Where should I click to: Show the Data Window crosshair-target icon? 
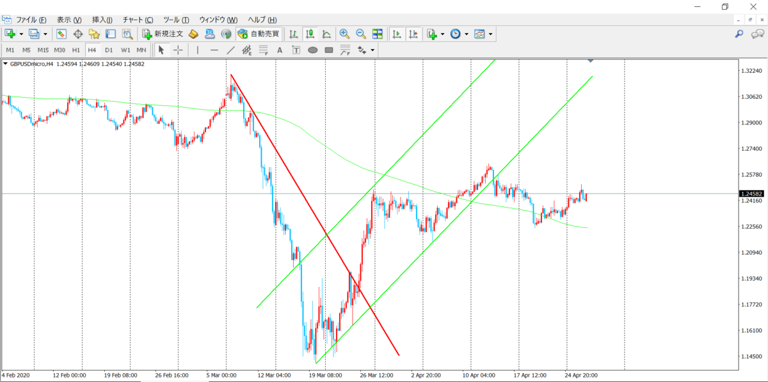click(x=78, y=34)
